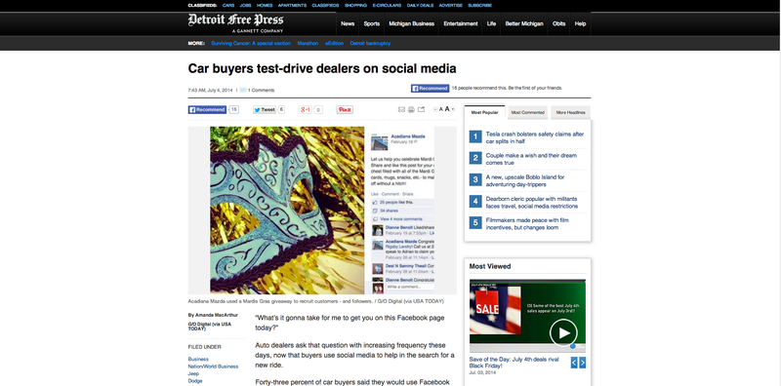Open Nation/World Business filed-under link

pyautogui.click(x=213, y=367)
